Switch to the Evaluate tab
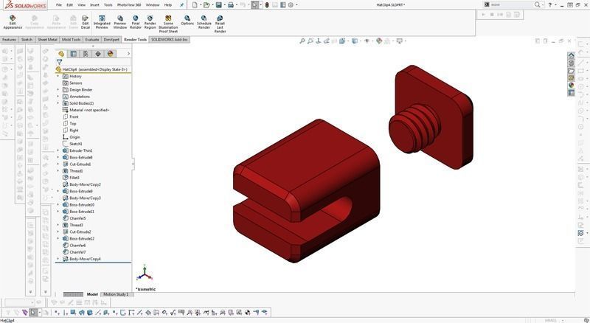Image resolution: width=590 pixels, height=323 pixels. click(x=91, y=40)
